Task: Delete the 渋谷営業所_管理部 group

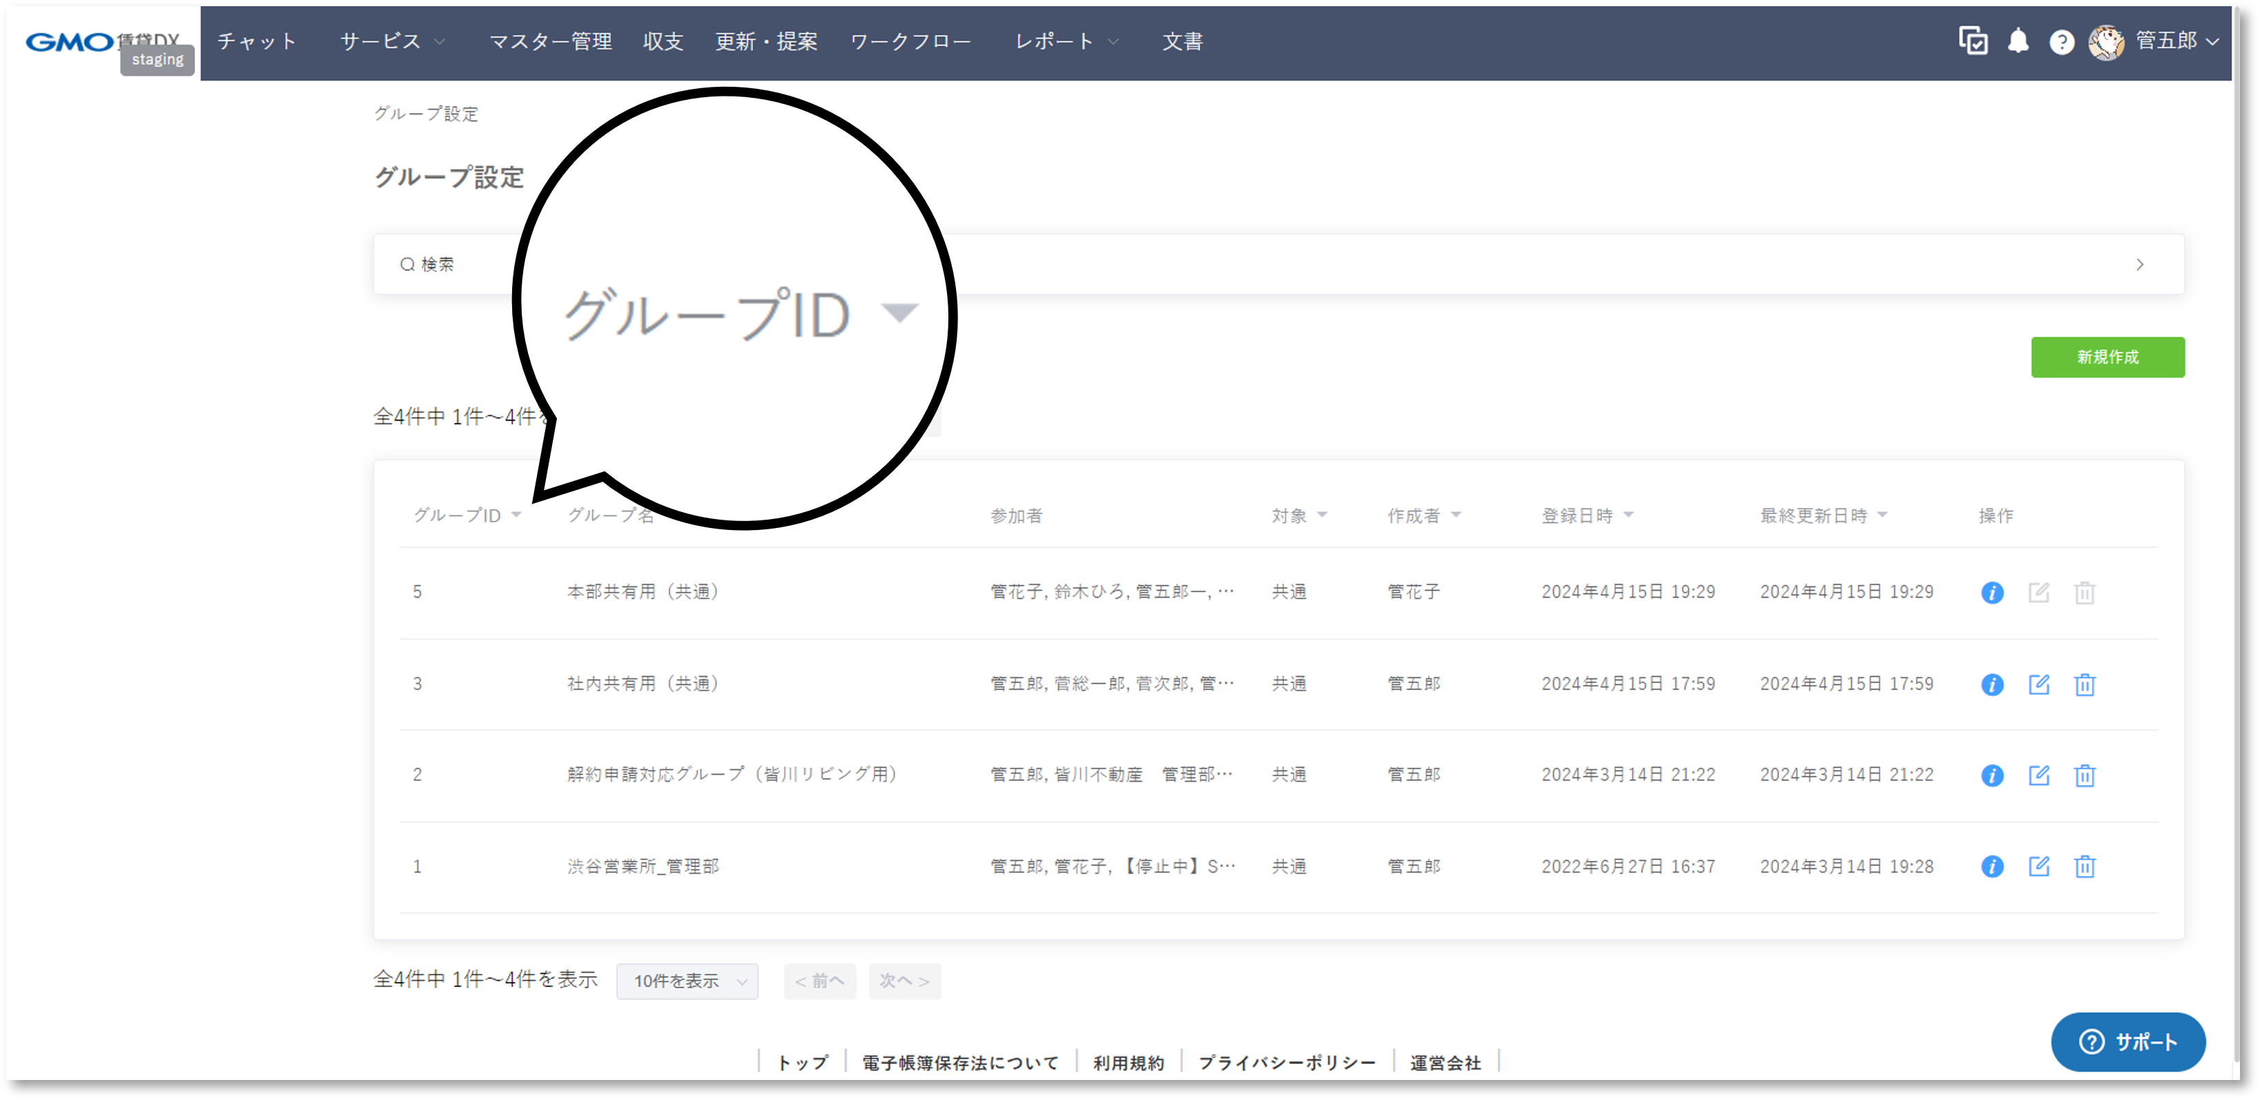Action: click(x=2086, y=866)
